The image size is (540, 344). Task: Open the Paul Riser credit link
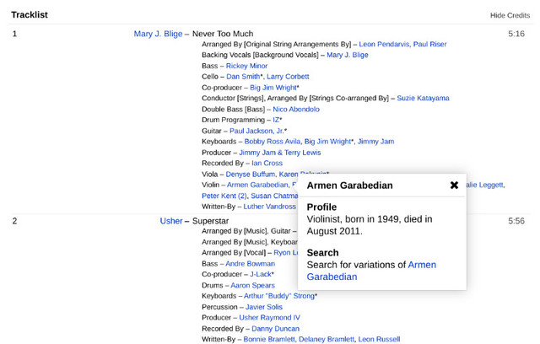click(429, 44)
